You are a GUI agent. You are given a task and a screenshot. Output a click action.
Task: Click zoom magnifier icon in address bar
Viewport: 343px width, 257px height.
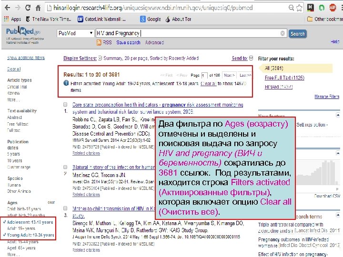tap(291, 8)
